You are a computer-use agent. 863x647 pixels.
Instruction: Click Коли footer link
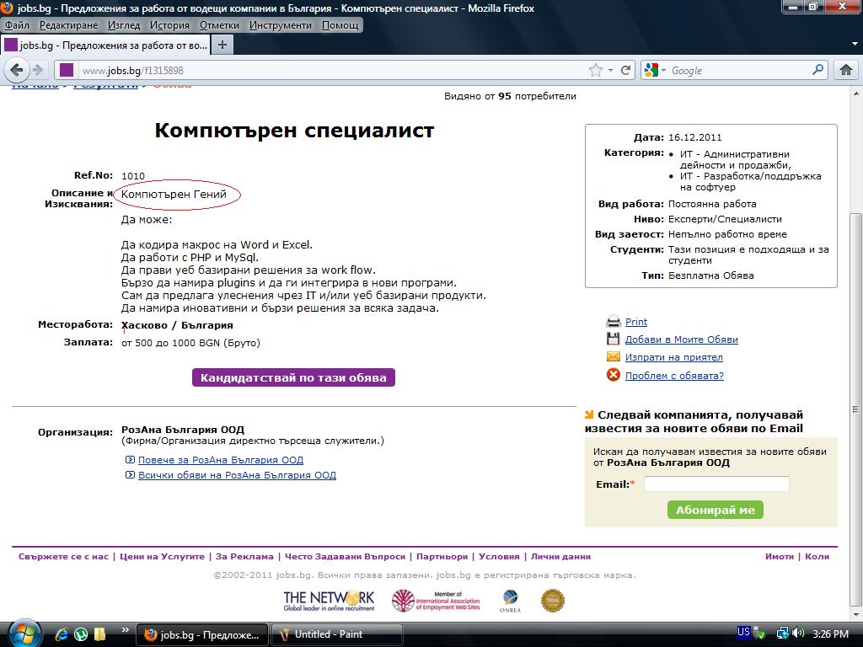(817, 556)
